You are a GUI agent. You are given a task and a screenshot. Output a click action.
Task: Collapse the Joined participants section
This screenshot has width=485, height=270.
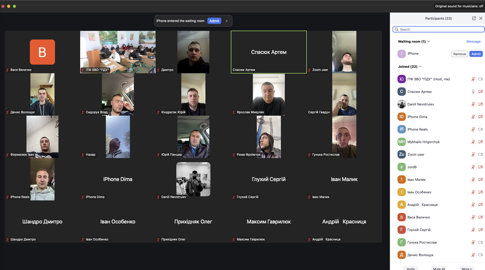(420, 66)
